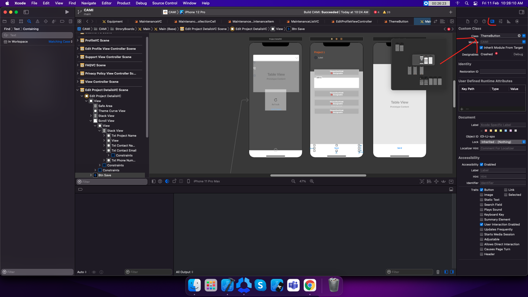Viewport: 528px width, 297px height.
Task: Expand the ProfileVC Scene row
Action: click(x=78, y=40)
